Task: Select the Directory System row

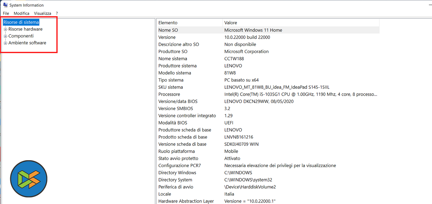Action: coord(268,180)
